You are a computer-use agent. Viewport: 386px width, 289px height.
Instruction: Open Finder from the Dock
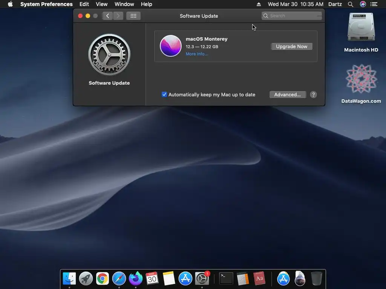point(69,278)
